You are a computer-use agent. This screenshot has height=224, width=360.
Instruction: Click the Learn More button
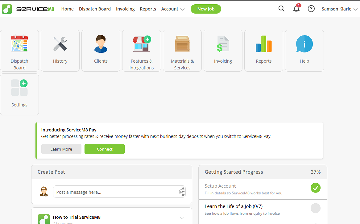point(61,149)
